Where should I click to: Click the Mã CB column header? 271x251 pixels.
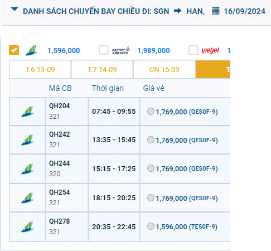[60, 88]
